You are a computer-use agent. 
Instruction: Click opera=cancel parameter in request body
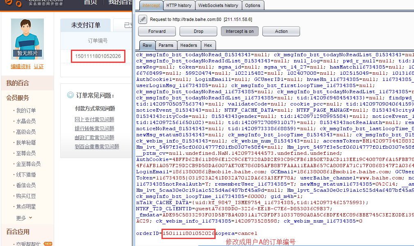click(238, 233)
